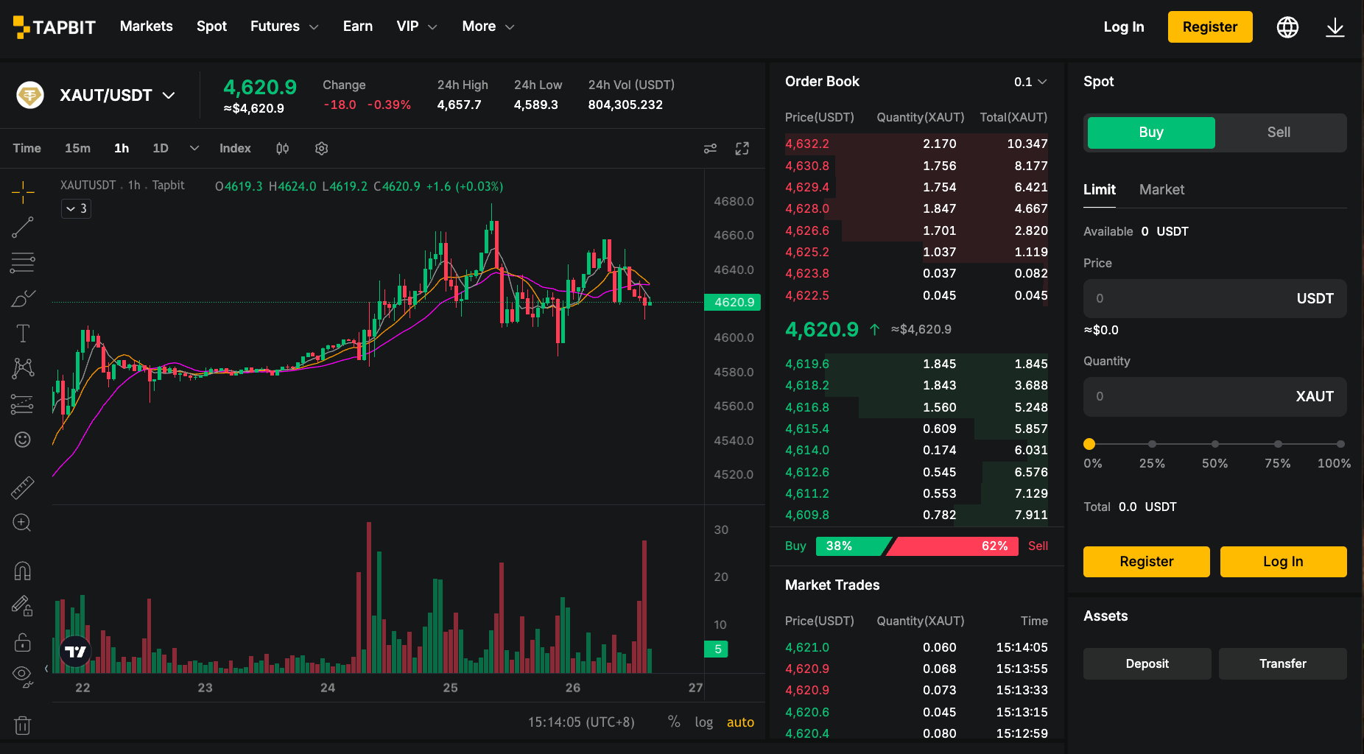1364x754 pixels.
Task: Toggle percent scale on chart
Action: [674, 722]
